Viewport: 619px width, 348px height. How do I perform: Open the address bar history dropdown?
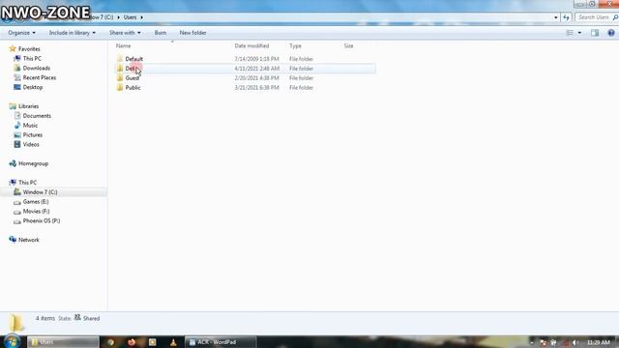pos(556,17)
